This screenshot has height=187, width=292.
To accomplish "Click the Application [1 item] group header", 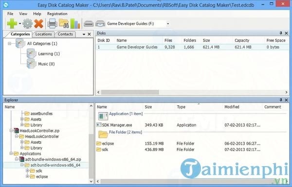I will (x=126, y=114).
